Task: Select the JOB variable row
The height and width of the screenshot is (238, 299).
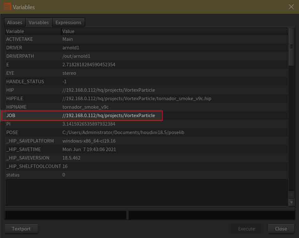Action: pos(82,116)
